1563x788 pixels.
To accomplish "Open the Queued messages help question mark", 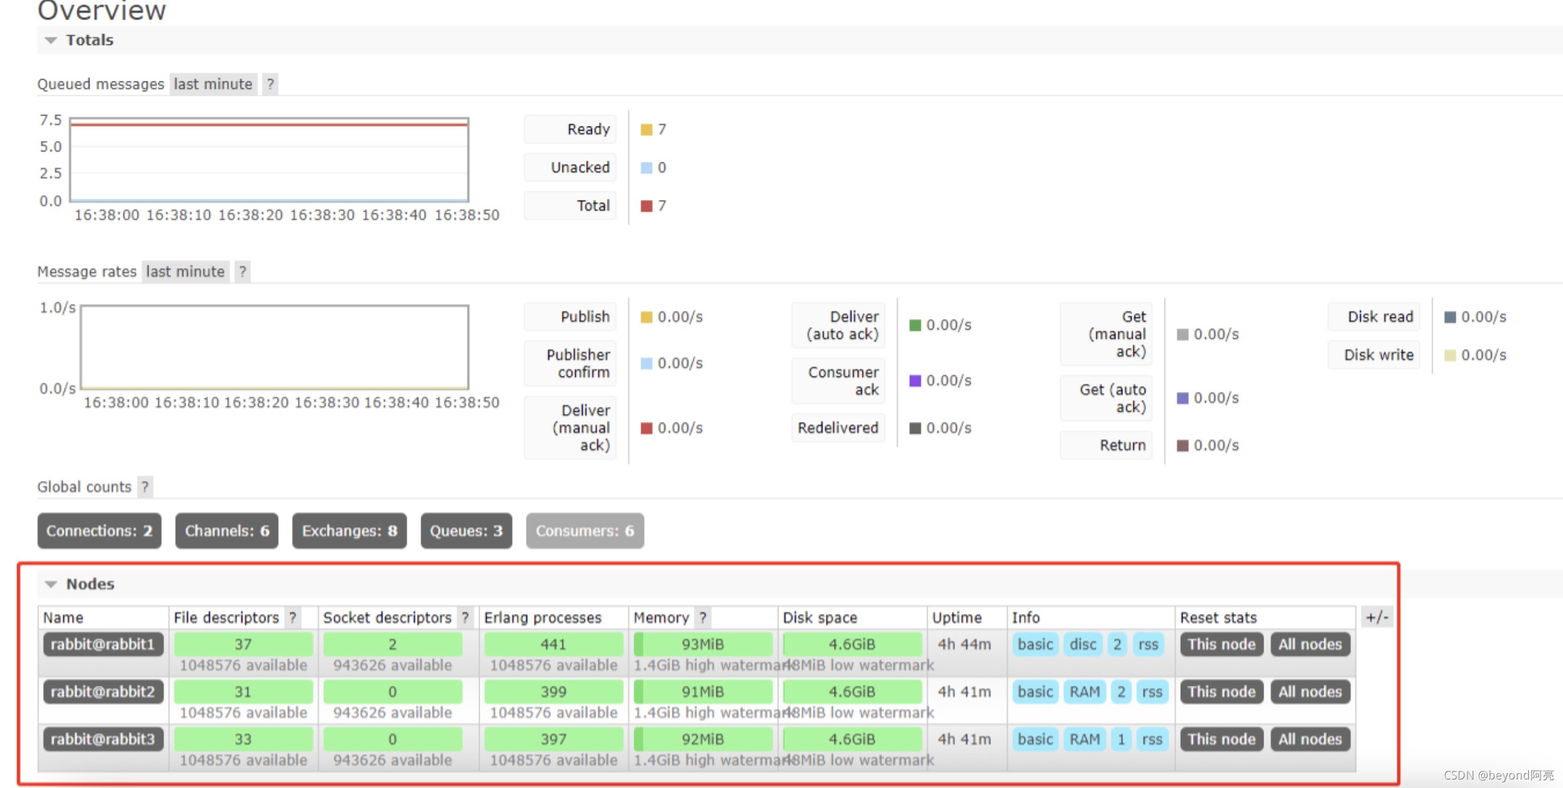I will click(x=270, y=84).
